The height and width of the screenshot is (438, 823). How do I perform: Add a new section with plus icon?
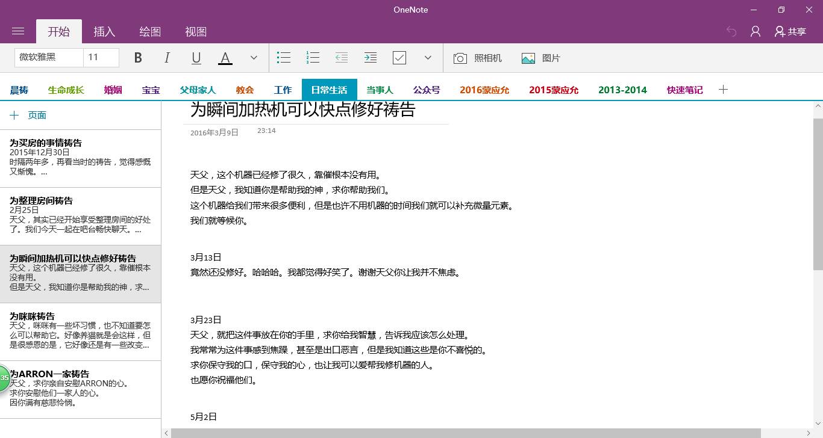click(x=724, y=89)
